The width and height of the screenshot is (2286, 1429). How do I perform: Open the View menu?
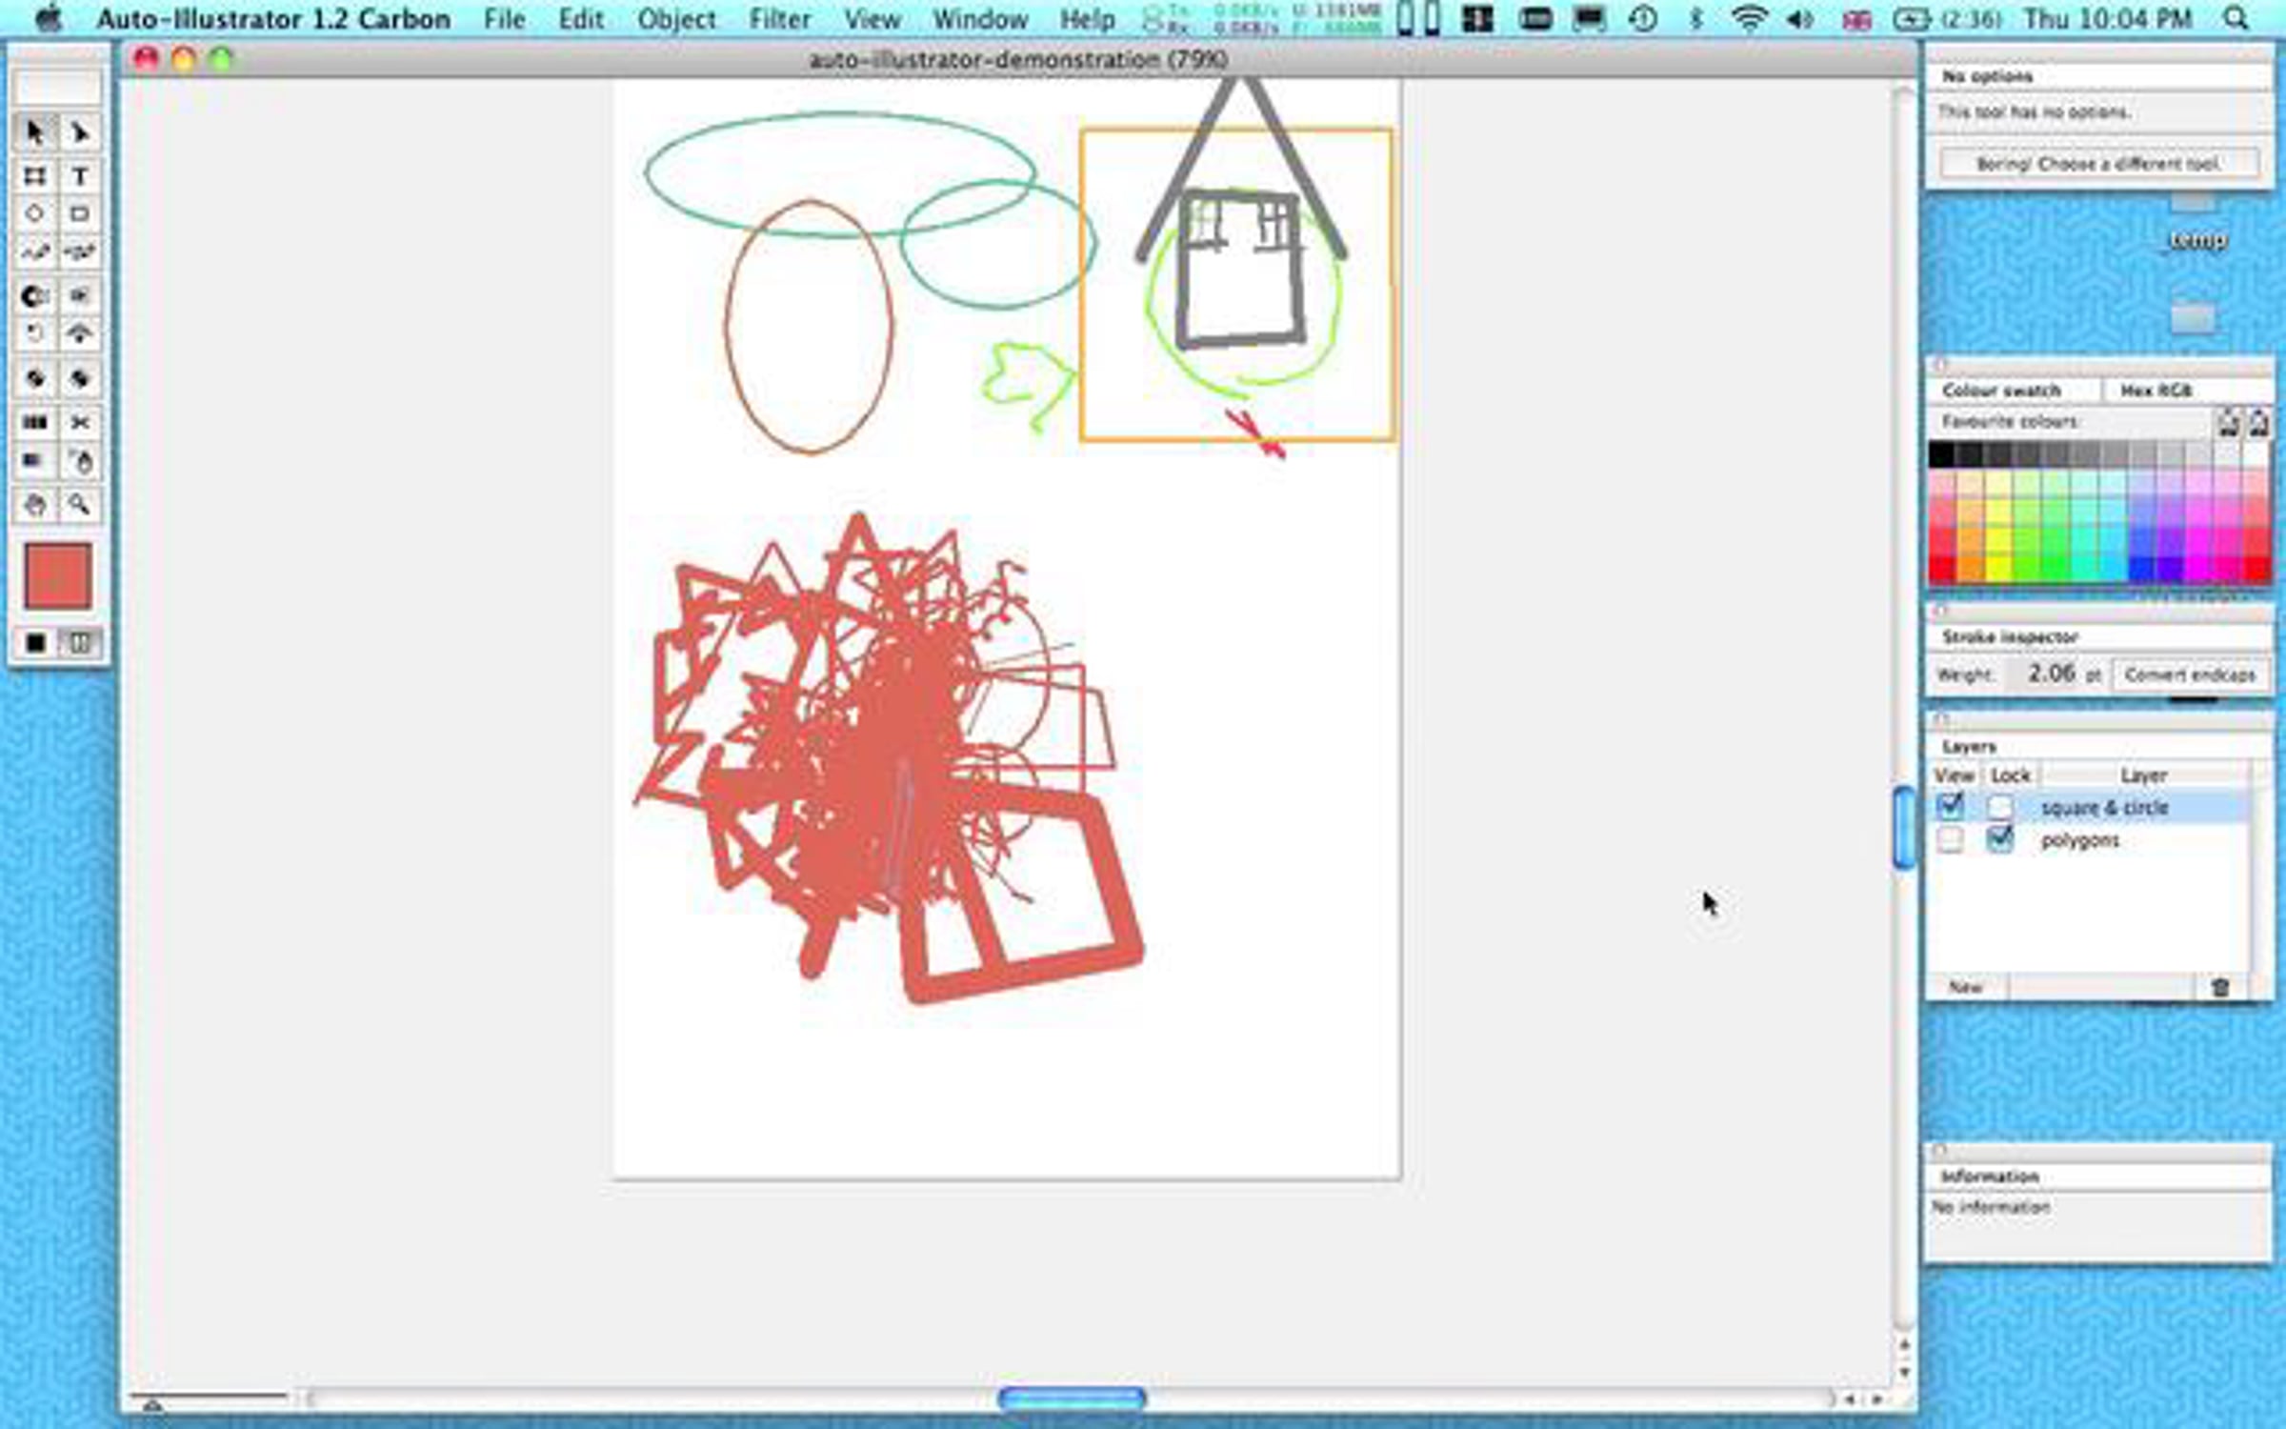(x=872, y=19)
